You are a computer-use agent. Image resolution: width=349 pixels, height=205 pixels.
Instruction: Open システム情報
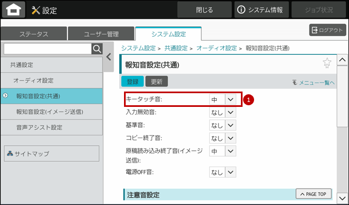click(x=262, y=10)
